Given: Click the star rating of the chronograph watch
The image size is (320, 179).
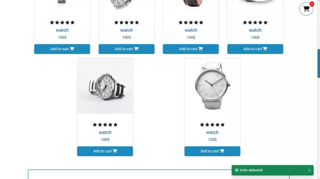Looking at the screenshot, I should pos(105,125).
